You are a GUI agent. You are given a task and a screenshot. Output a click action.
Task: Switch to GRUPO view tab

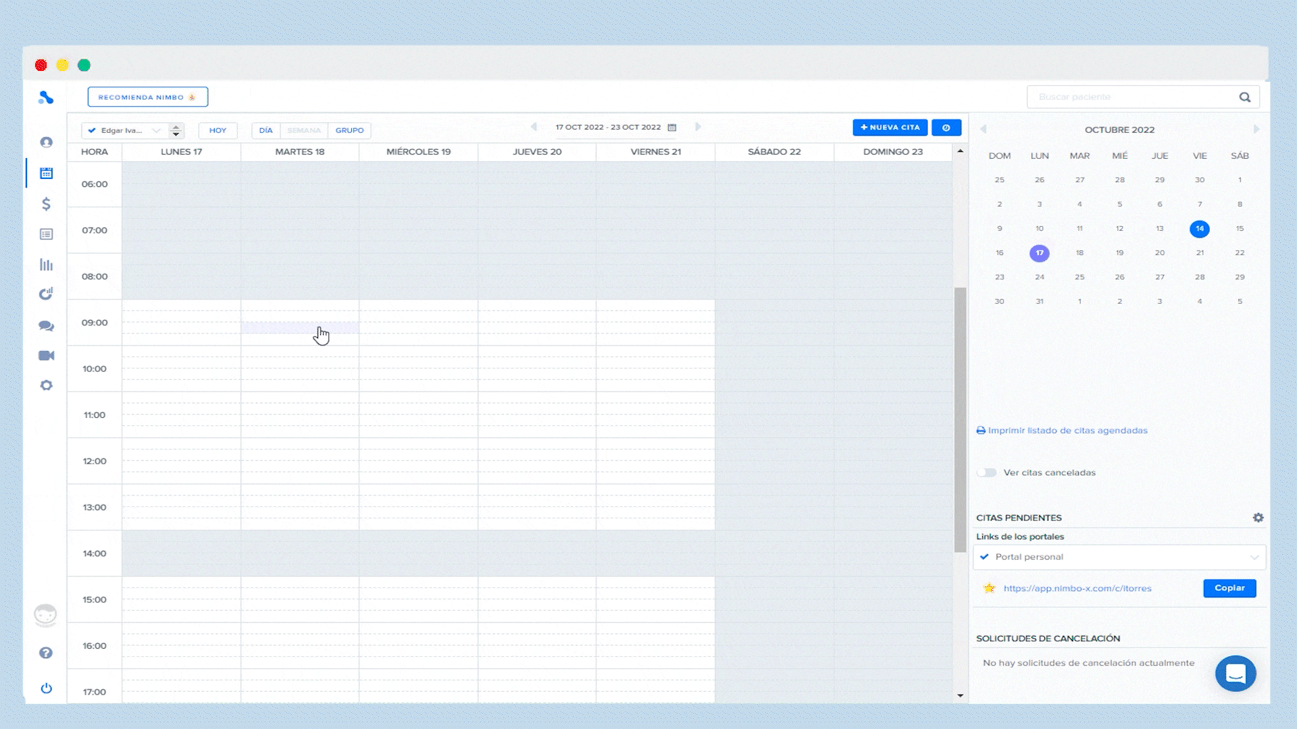click(349, 130)
